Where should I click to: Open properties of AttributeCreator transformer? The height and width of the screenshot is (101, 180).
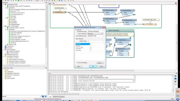116,10
